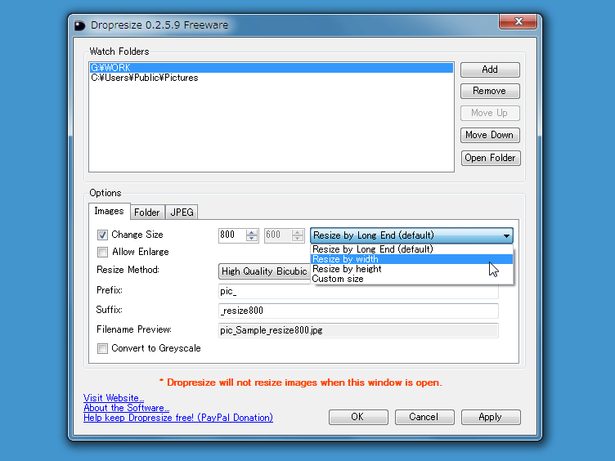Click the Suffix field containing _resize800
This screenshot has width=615, height=461.
[x=358, y=311]
